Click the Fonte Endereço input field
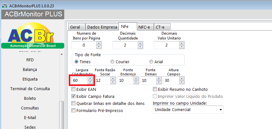Viewport: 272px width, 129px height. 126,81
